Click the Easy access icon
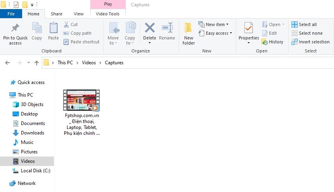Screen dimensions: 334x192 click(201, 33)
